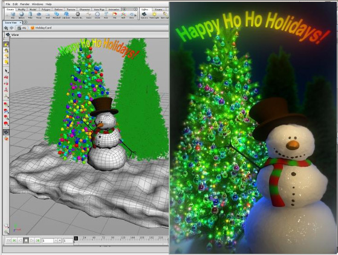This screenshot has height=255, width=338.
Task: Select the Box shelf tool
Action: pyautogui.click(x=13, y=15)
